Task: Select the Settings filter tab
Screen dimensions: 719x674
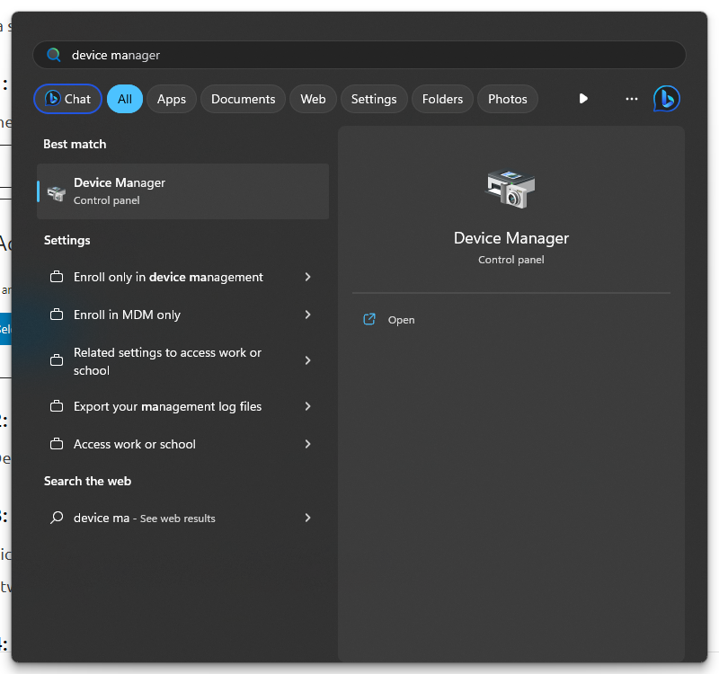Action: tap(374, 99)
